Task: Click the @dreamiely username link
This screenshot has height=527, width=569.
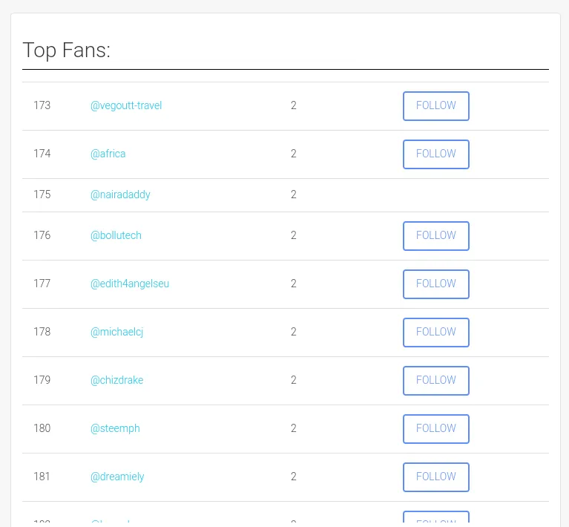Action: pos(117,477)
